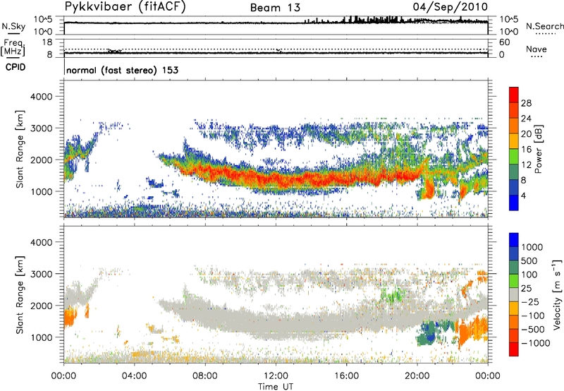
Task: Click the 'Nave' legend label
Action: (x=536, y=49)
